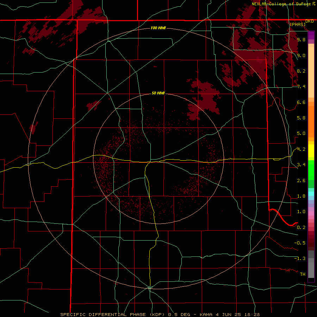Click the 7.4 scale value
This screenshot has width=317, height=317.
coord(301,87)
